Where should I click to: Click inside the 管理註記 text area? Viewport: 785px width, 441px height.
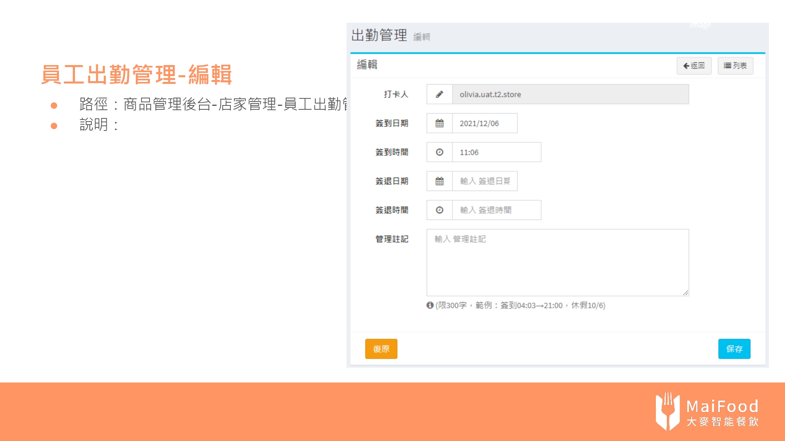(x=557, y=263)
